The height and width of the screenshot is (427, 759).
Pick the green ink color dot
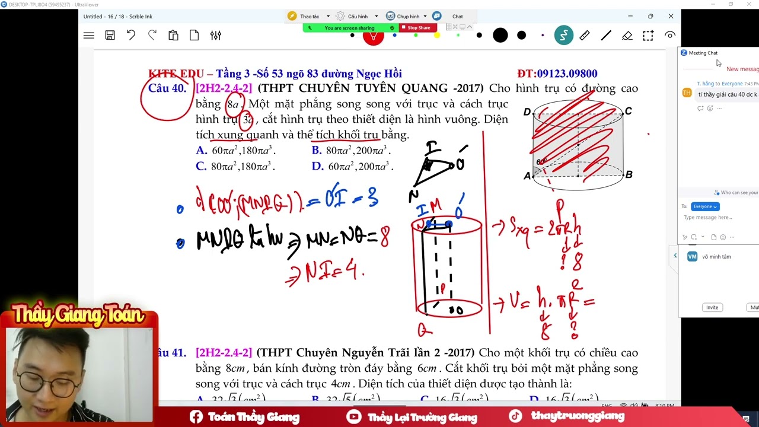pos(416,36)
